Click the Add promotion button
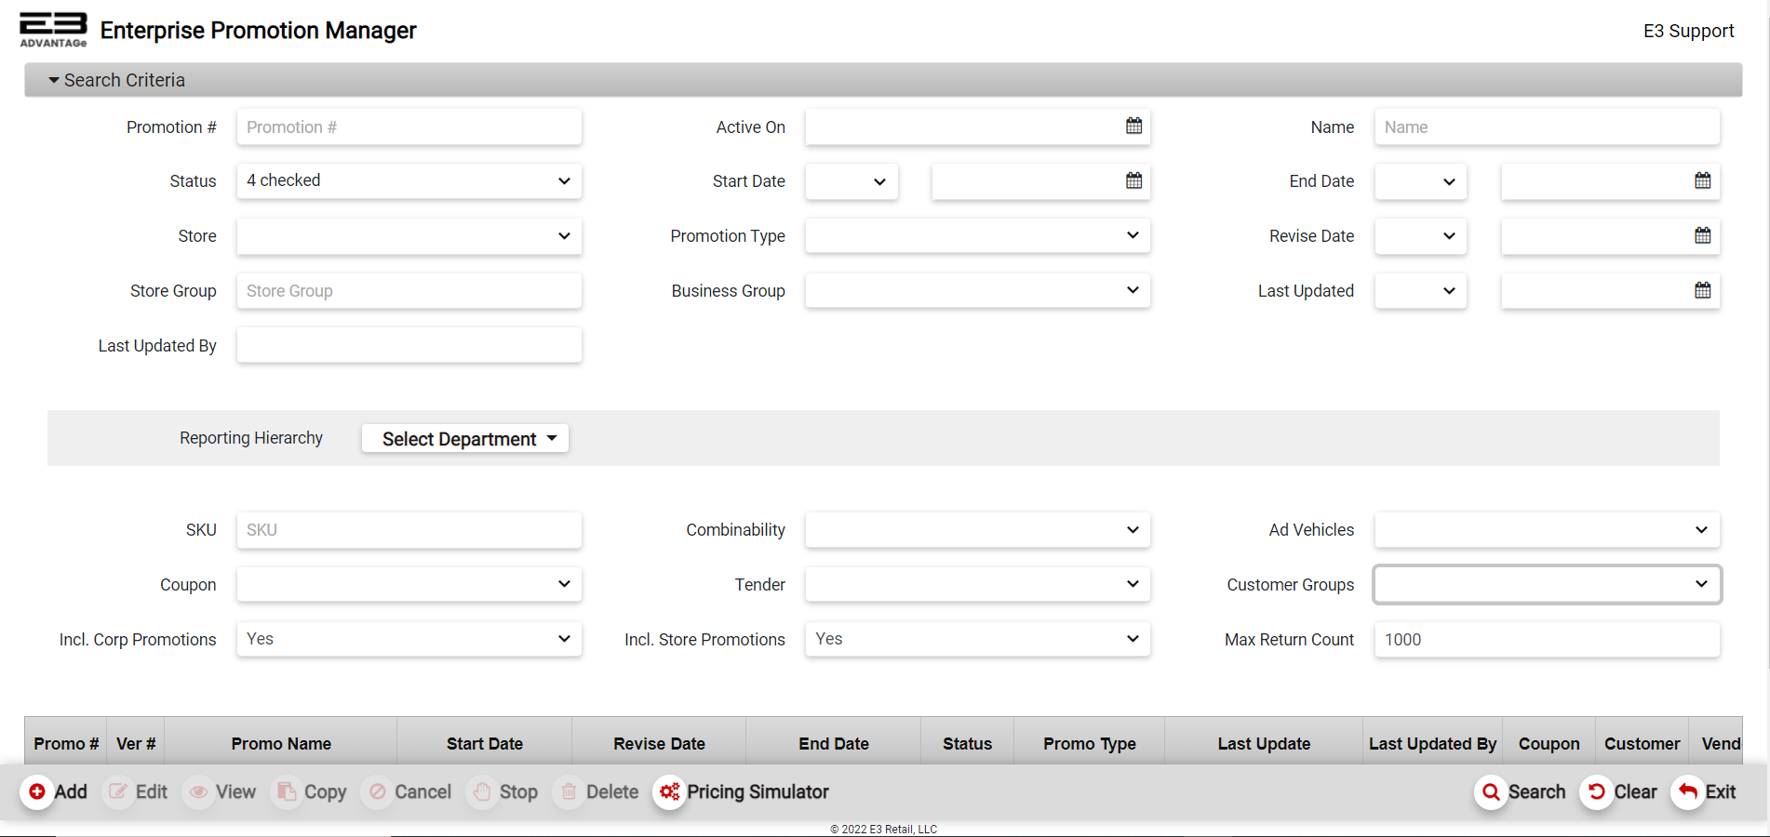The height and width of the screenshot is (837, 1770). click(x=55, y=792)
